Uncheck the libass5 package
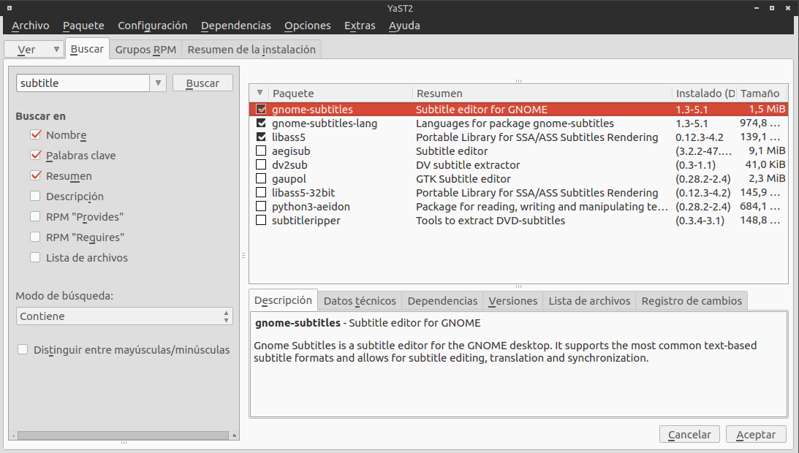Screen dimensions: 799x453 (x=260, y=137)
